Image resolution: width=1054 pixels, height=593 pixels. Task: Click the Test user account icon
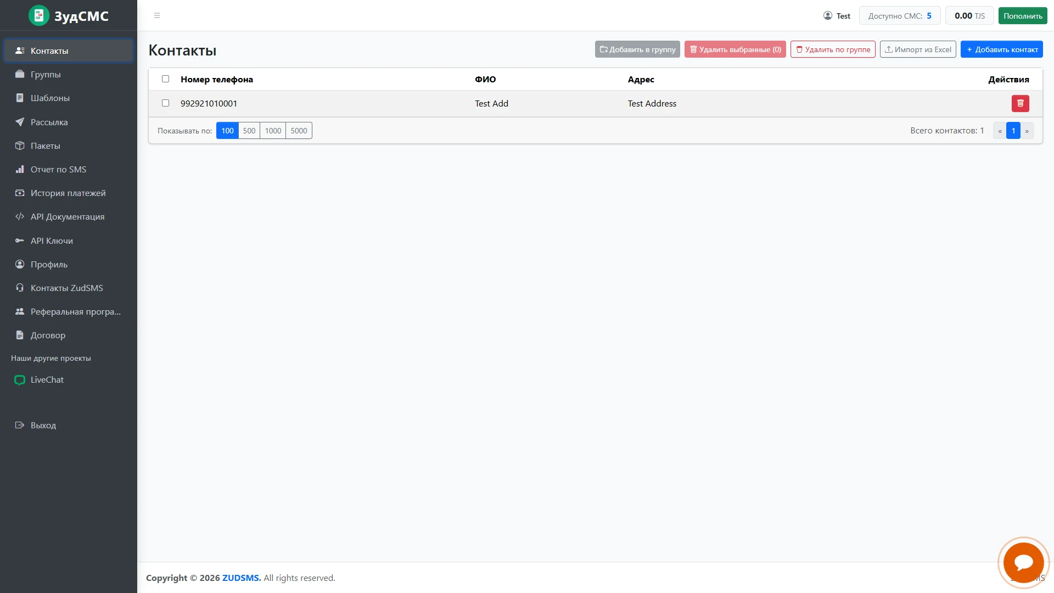(828, 15)
